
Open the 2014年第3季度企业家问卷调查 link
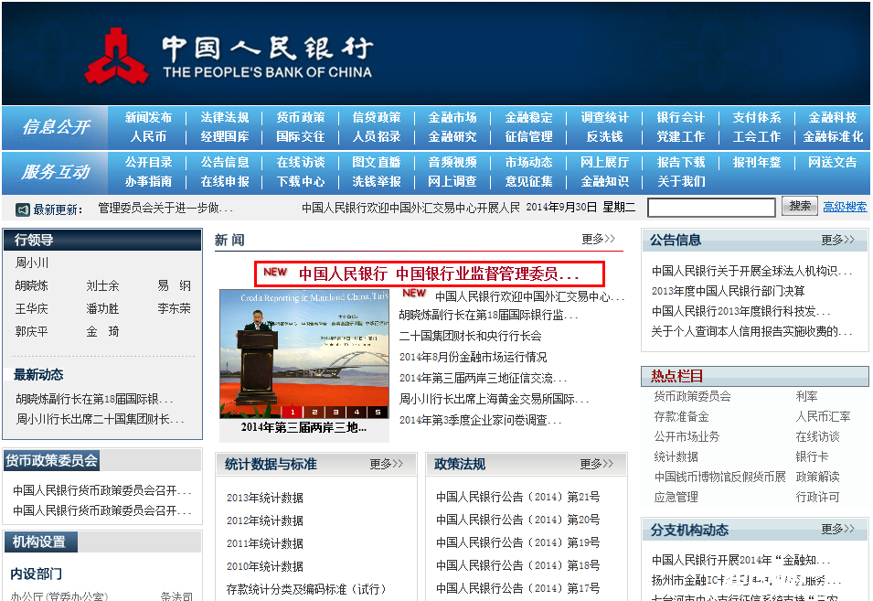481,420
